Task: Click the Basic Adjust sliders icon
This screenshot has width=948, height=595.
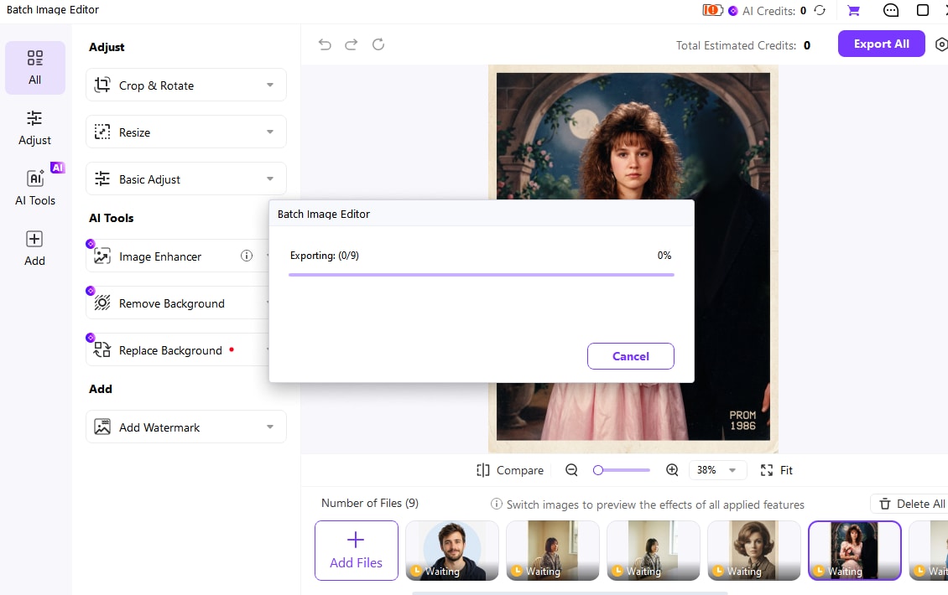Action: pyautogui.click(x=102, y=178)
